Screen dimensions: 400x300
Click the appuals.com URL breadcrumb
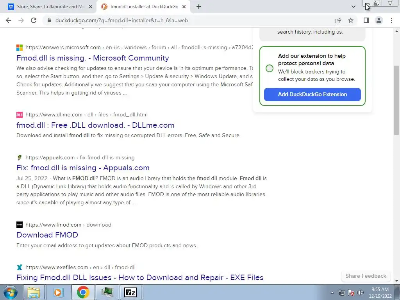[80, 158]
